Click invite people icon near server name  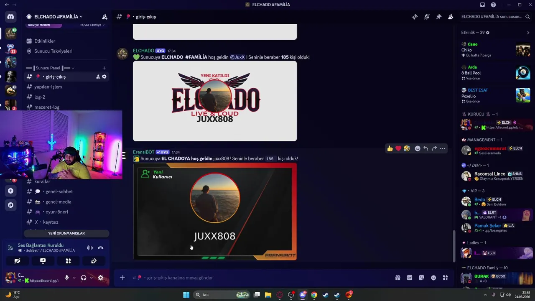pos(104,17)
